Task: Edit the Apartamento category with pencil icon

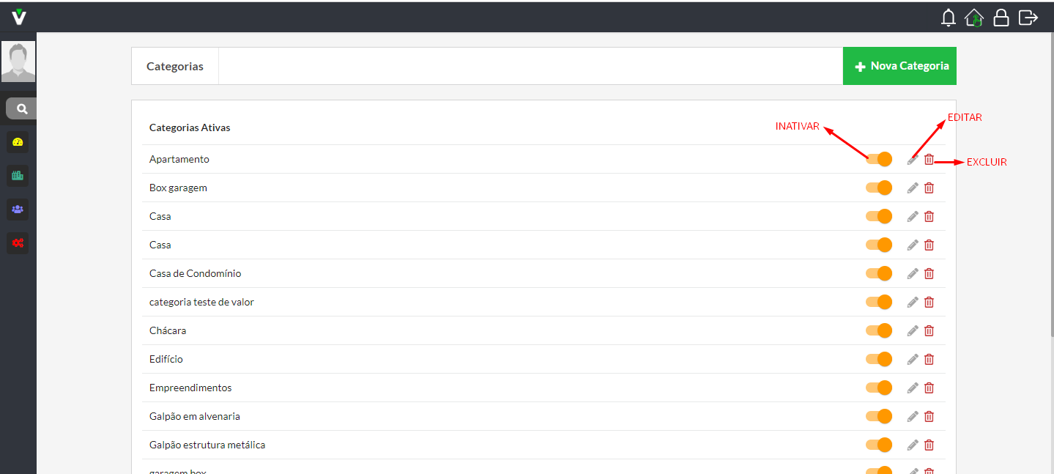Action: (913, 160)
